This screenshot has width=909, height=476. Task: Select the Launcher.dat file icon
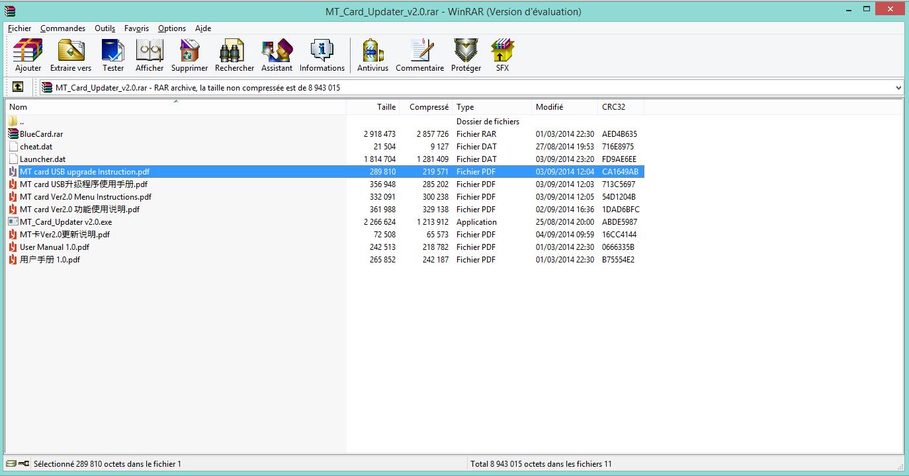pos(13,159)
